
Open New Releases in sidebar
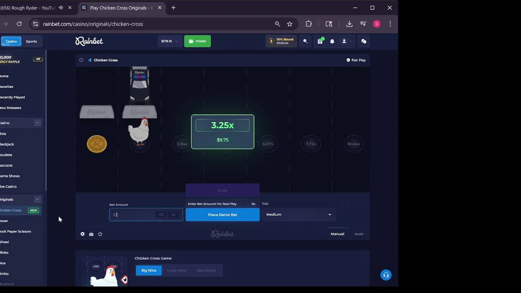click(11, 108)
